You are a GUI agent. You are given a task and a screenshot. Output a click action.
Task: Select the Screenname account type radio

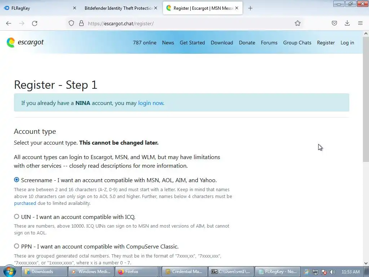click(x=17, y=180)
